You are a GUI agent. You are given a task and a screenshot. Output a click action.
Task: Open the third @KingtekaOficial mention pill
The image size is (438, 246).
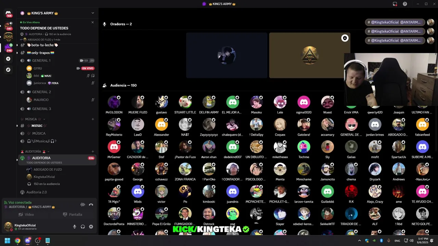[395, 41]
